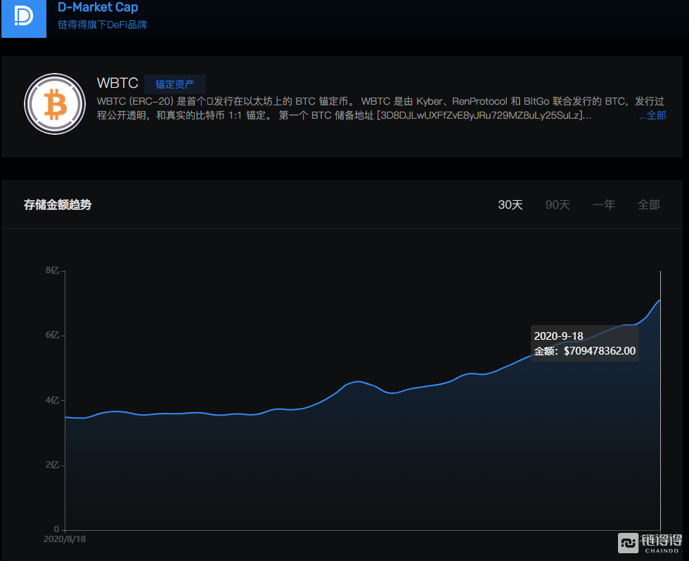Click the 存储金额趋势 chart heading

coord(58,204)
